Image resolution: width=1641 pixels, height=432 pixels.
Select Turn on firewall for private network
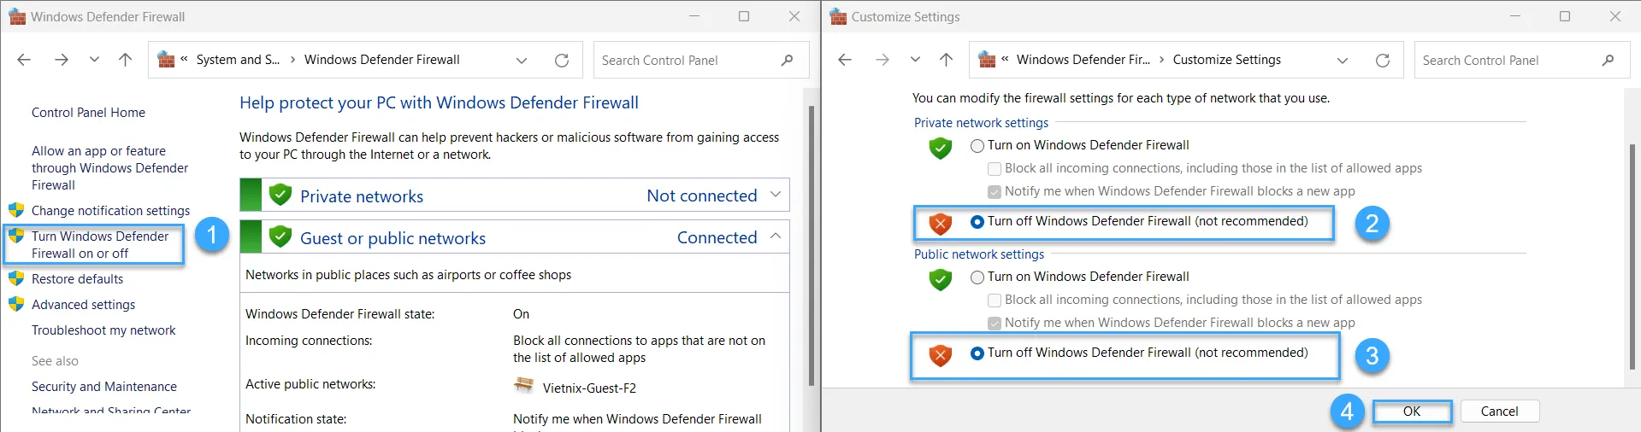click(x=977, y=146)
